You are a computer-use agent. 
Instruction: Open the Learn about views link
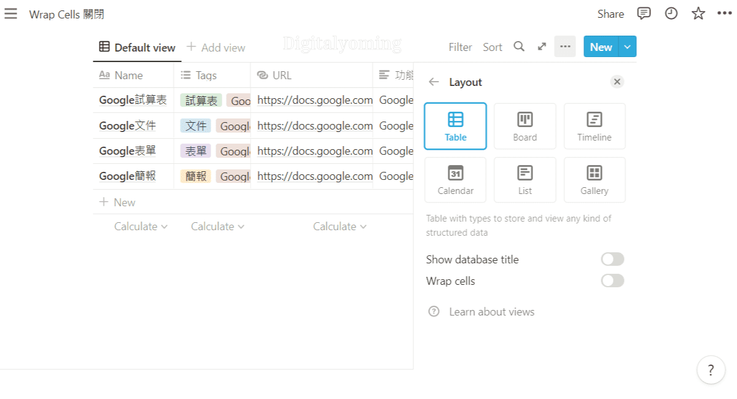(x=491, y=312)
